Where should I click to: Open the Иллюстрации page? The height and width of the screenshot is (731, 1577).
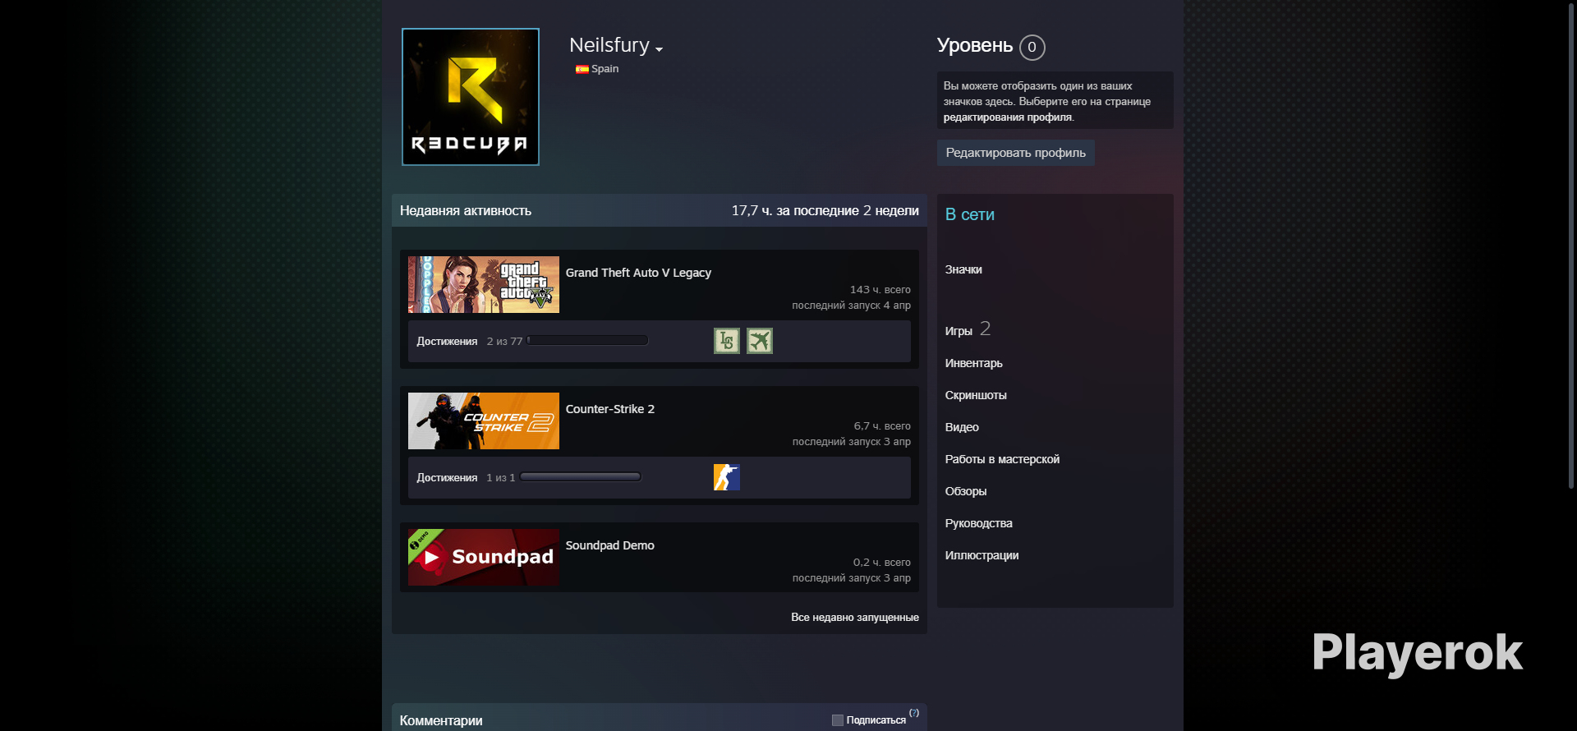[982, 555]
